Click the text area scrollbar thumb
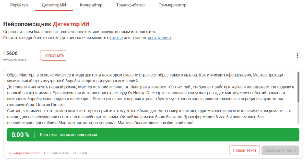This screenshot has width=305, height=160. 298,87
